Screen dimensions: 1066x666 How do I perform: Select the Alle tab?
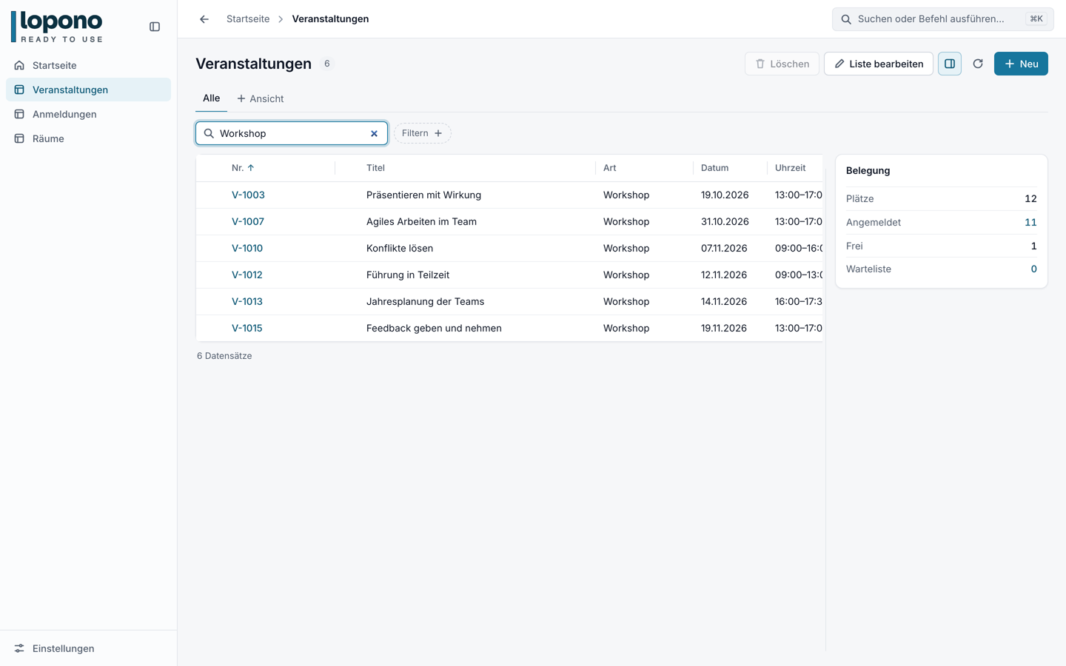pos(211,98)
